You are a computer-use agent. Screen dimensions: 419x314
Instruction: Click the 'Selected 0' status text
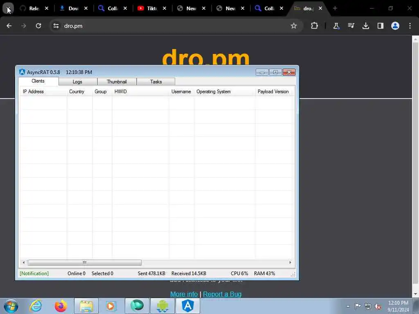point(102,274)
